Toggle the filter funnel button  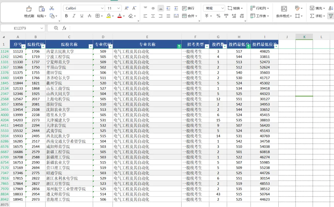click(x=331, y=16)
